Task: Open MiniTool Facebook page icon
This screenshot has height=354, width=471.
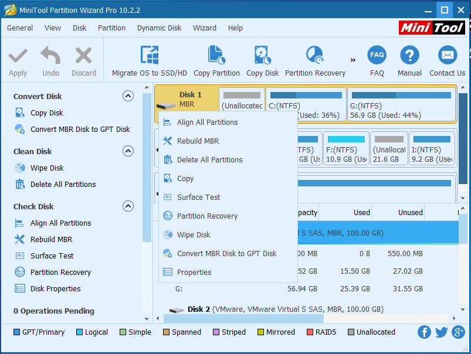Action: coord(424,332)
